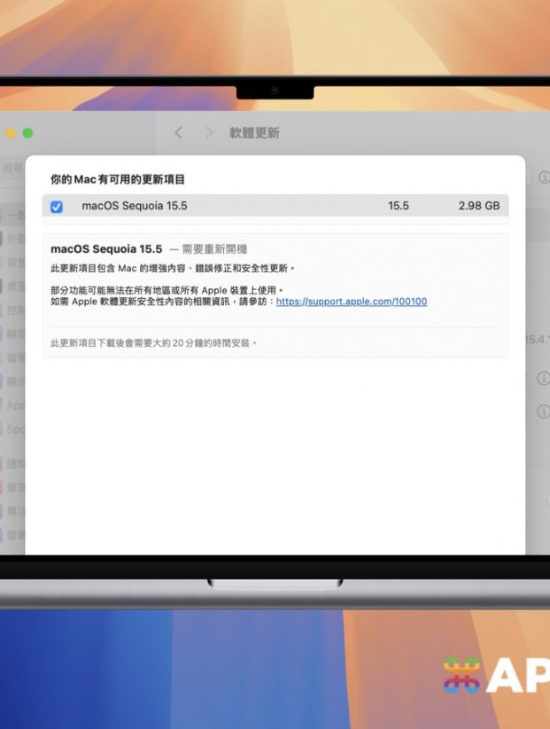
Task: Click the green zoom window button
Action: 27,133
